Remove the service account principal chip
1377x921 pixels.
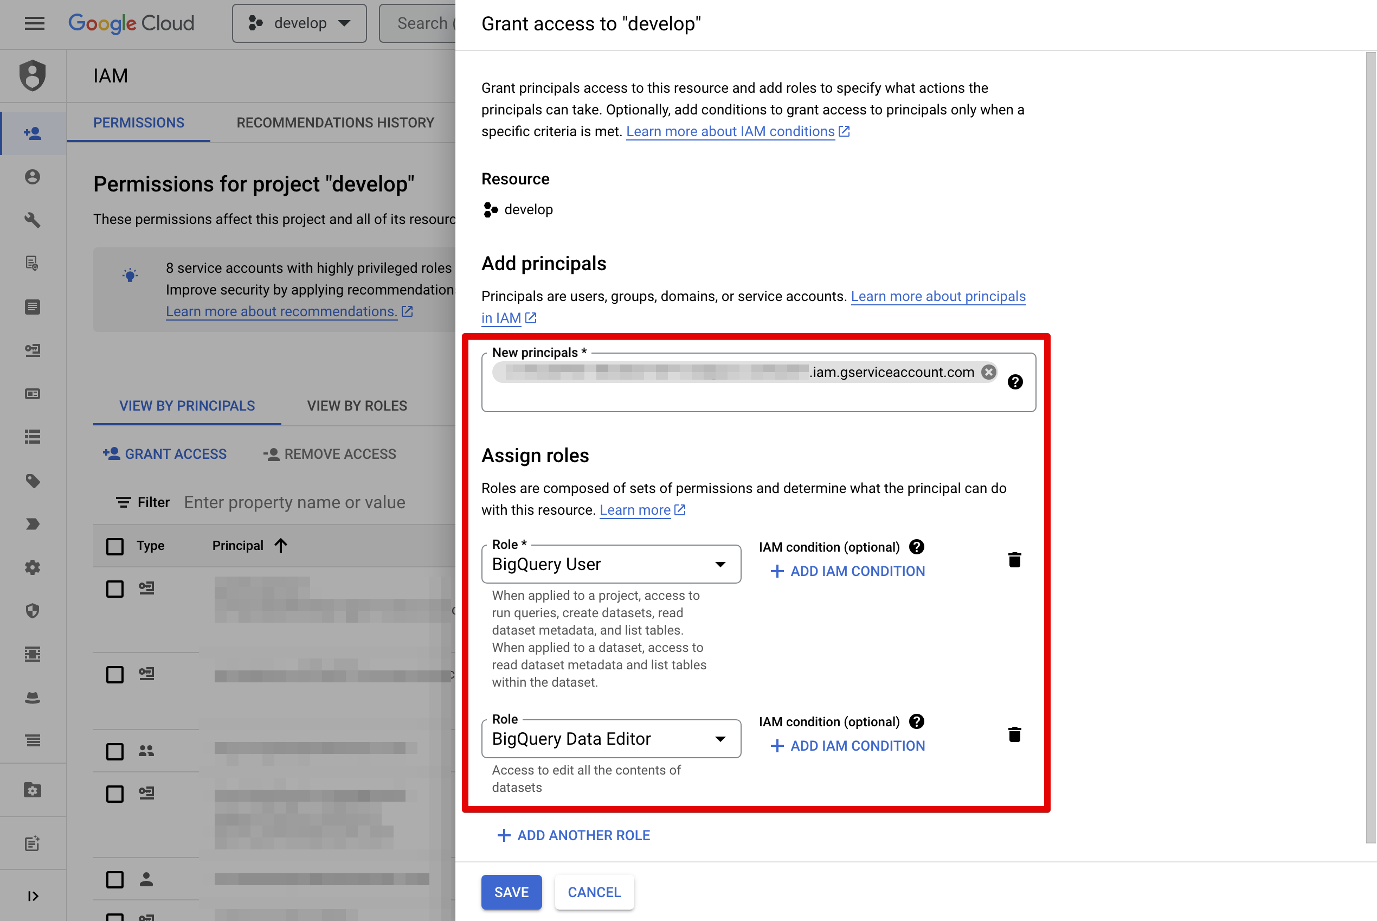point(988,372)
